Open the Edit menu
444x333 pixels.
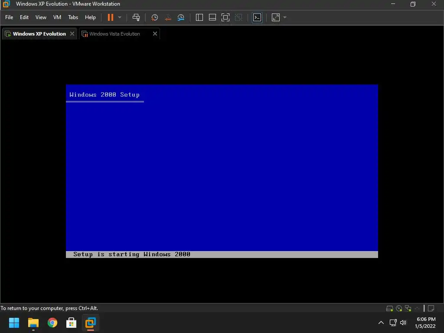[24, 17]
